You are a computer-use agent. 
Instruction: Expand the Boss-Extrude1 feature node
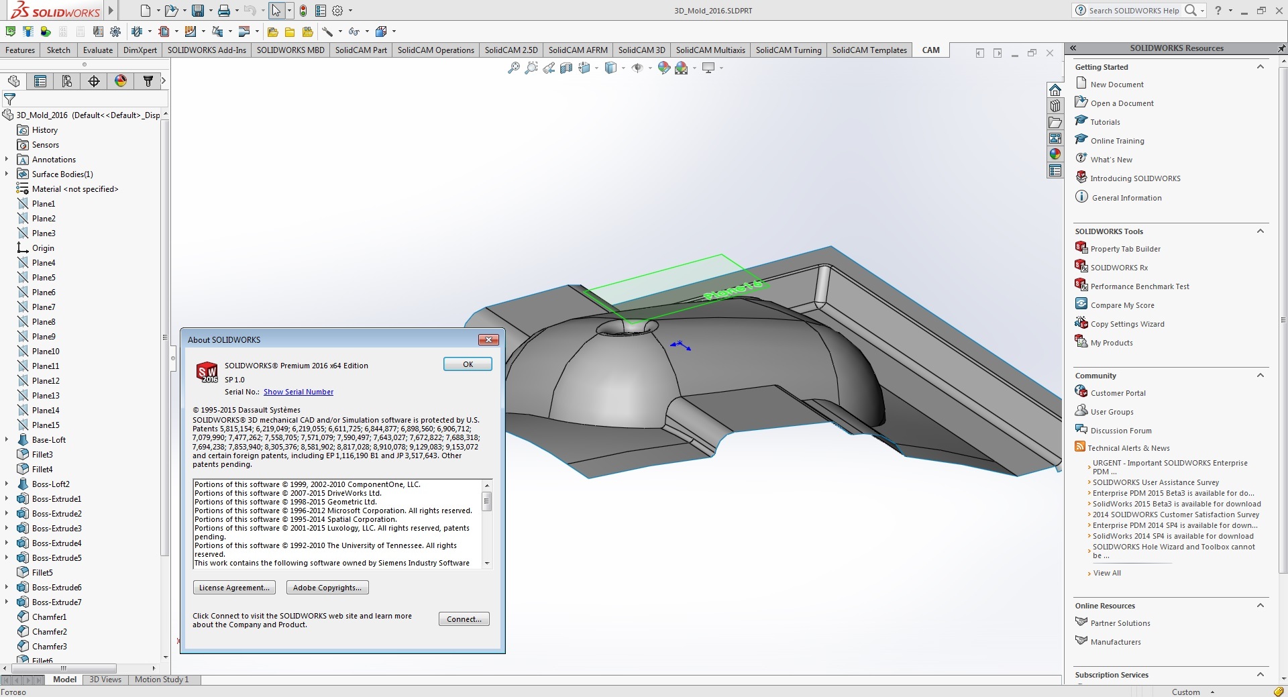click(7, 499)
